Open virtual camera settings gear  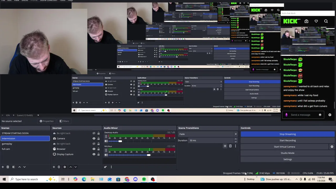coord(332,147)
